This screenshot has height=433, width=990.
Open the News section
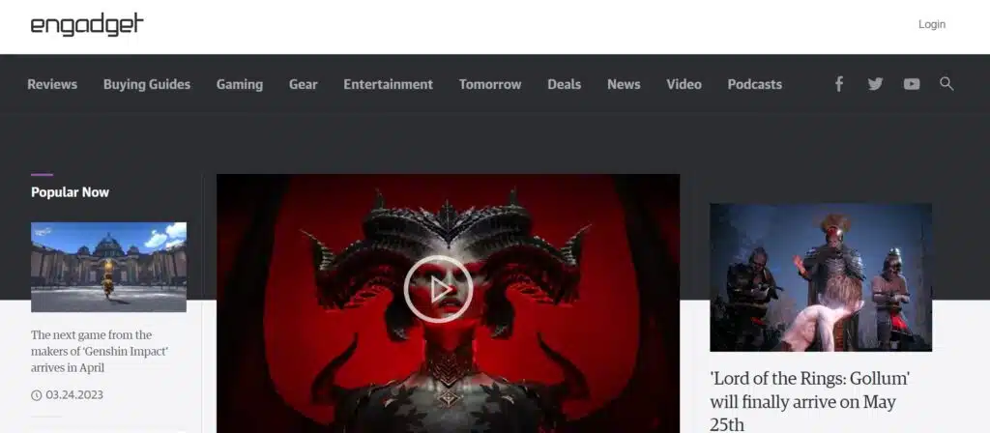(624, 84)
